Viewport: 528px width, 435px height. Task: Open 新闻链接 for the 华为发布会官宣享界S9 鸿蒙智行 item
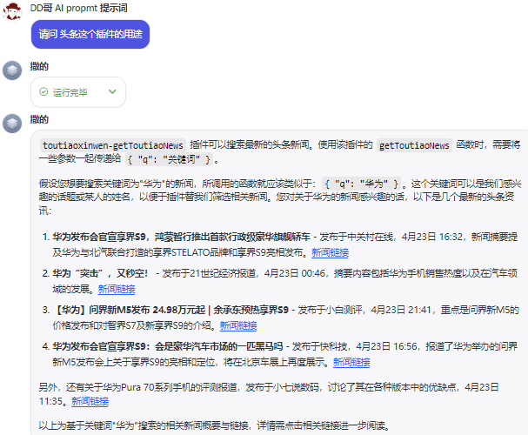click(x=330, y=252)
